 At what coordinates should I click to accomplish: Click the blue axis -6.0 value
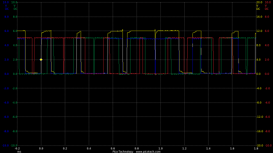[x=6, y=117]
